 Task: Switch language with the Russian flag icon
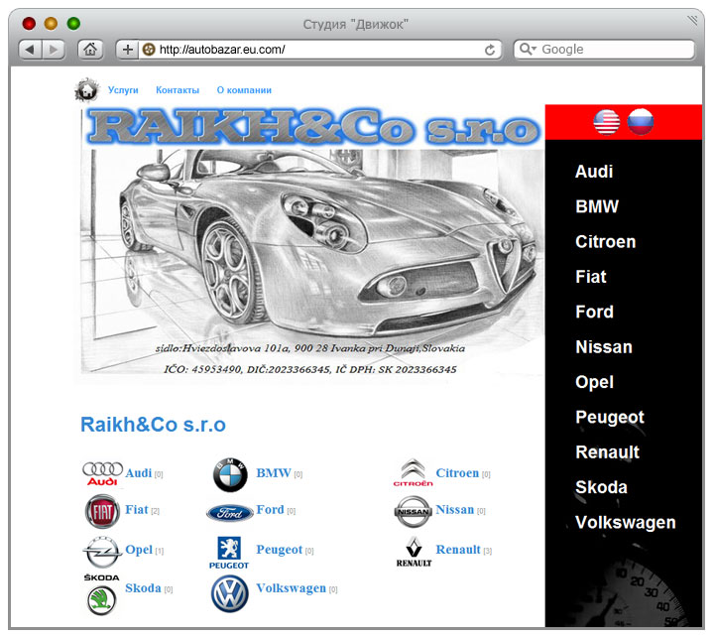(641, 122)
